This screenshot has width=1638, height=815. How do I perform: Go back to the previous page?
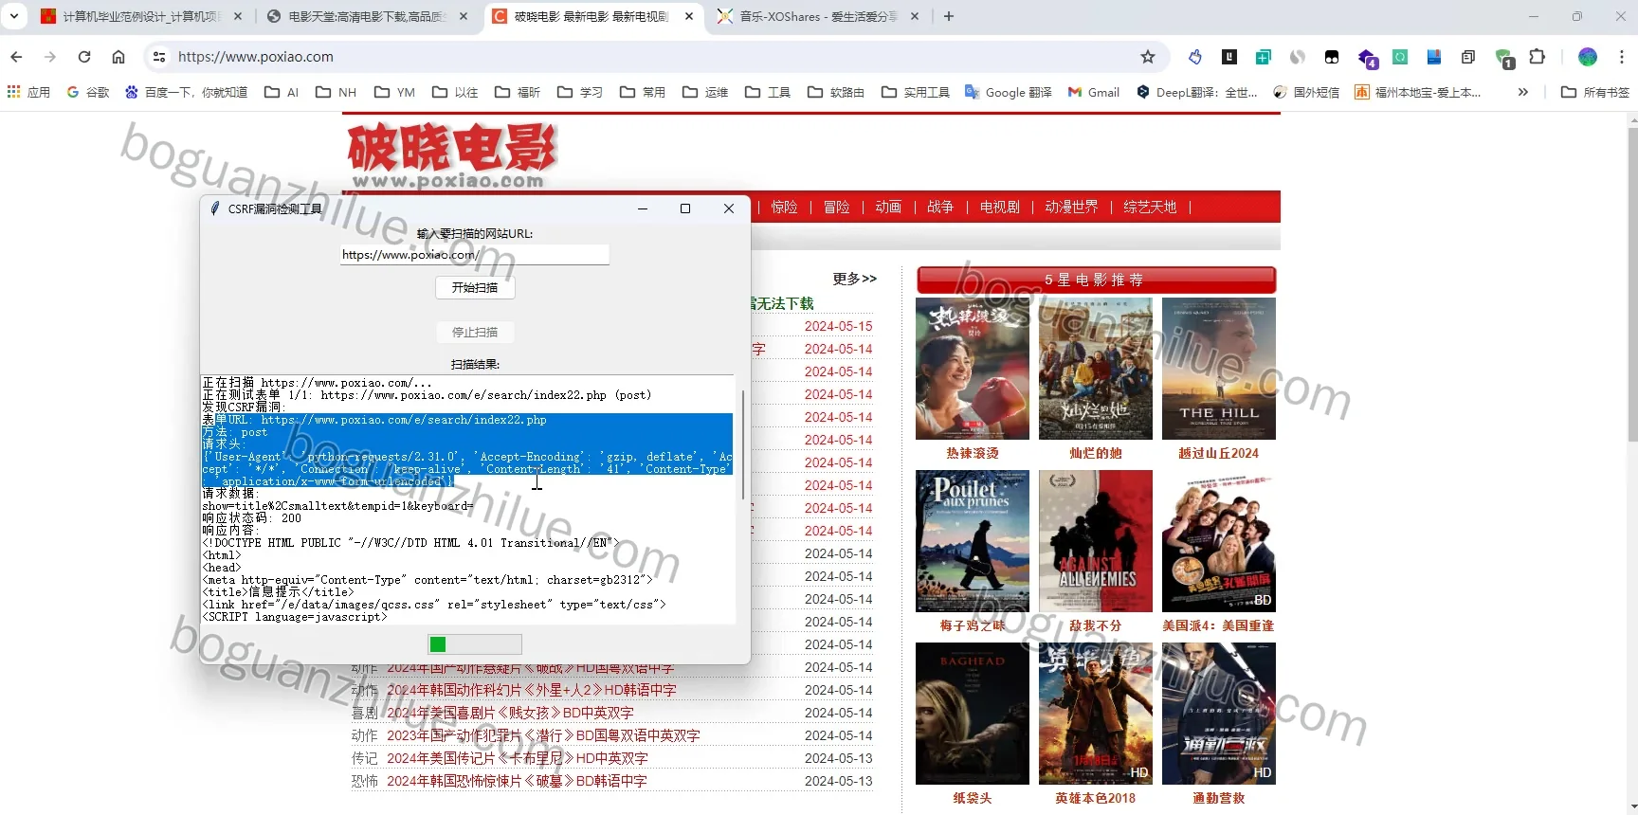(16, 57)
